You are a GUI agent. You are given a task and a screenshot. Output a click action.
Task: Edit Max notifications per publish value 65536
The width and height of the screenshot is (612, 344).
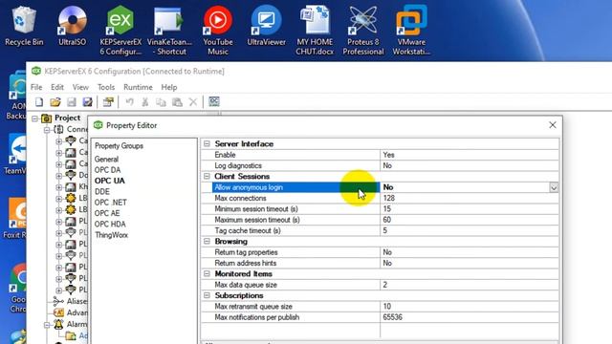point(470,317)
